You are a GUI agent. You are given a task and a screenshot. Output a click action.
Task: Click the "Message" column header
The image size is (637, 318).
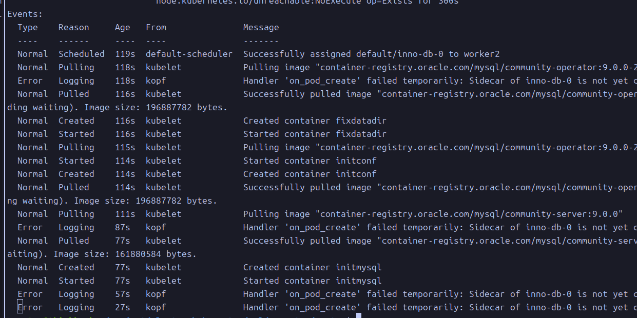click(x=261, y=28)
